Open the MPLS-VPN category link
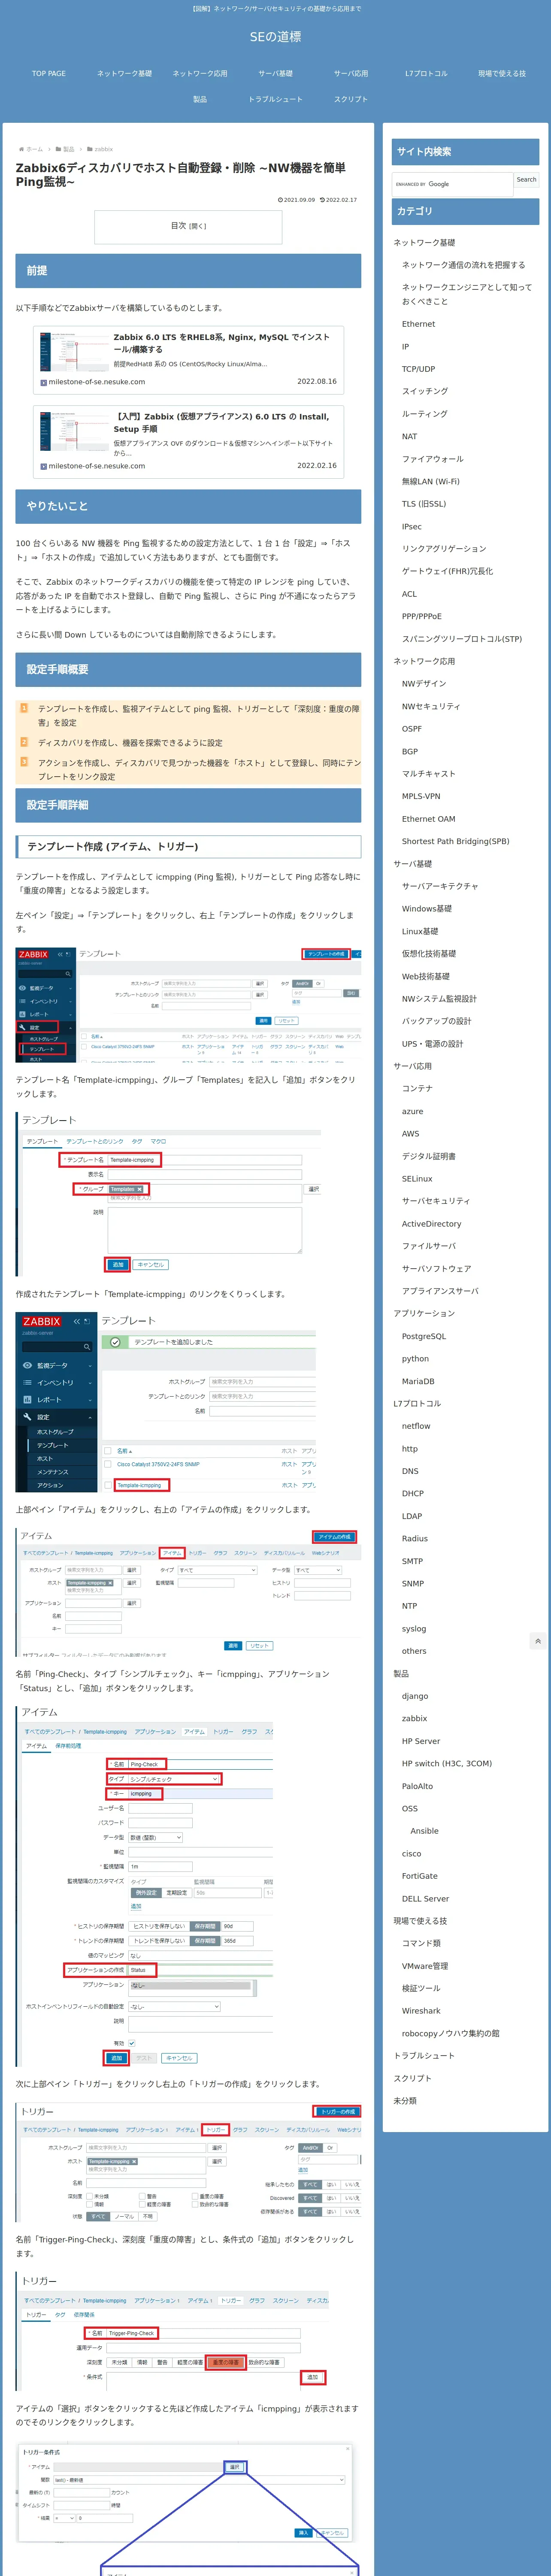 pyautogui.click(x=421, y=796)
